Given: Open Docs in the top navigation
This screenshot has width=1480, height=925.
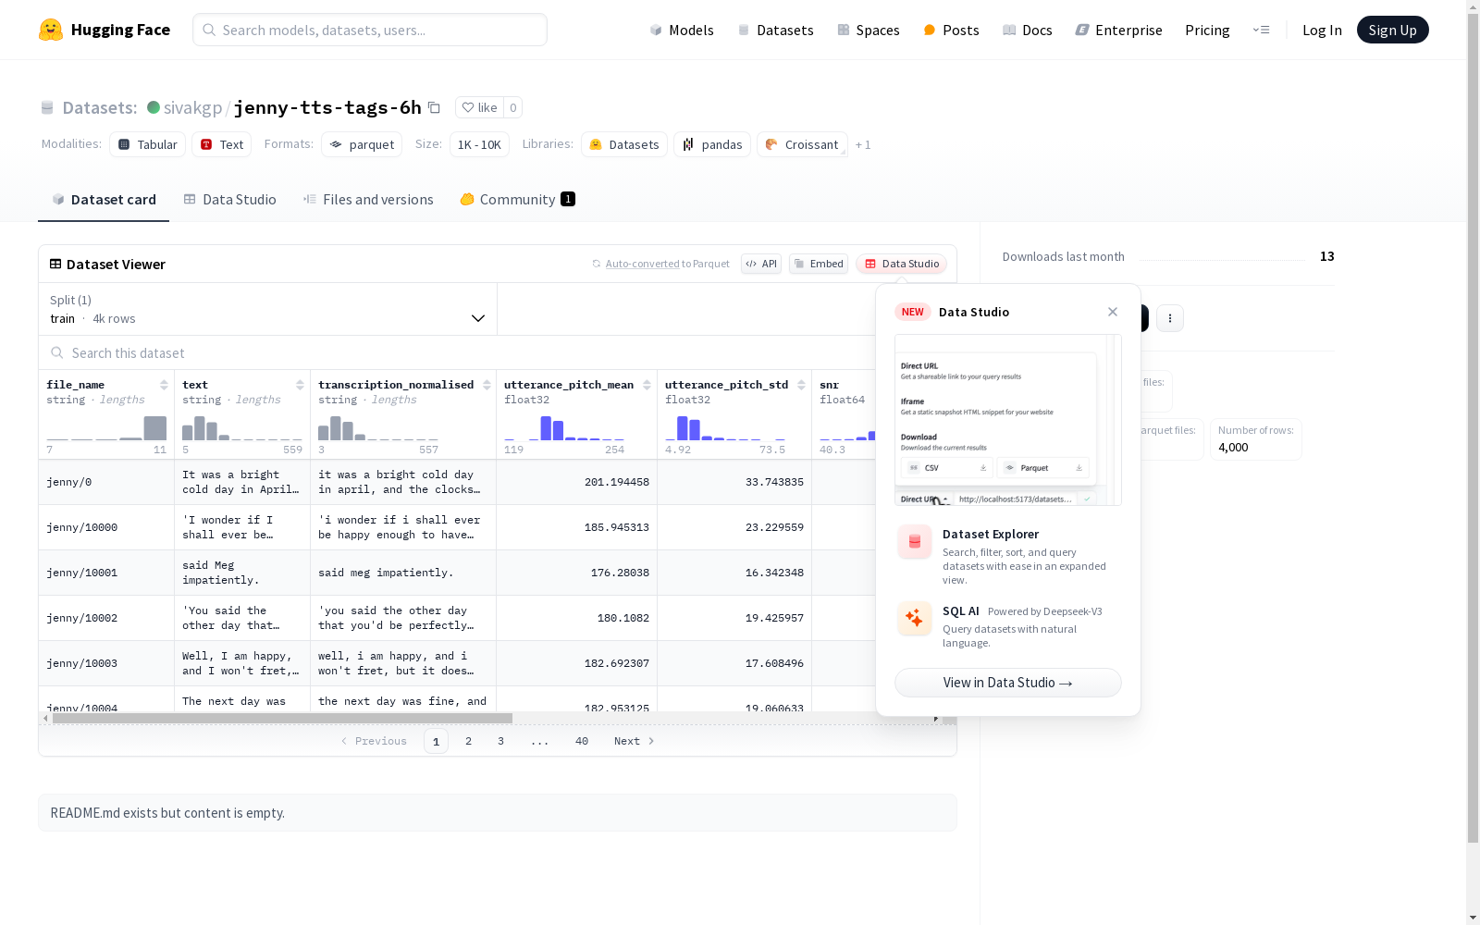Looking at the screenshot, I should (x=1028, y=30).
